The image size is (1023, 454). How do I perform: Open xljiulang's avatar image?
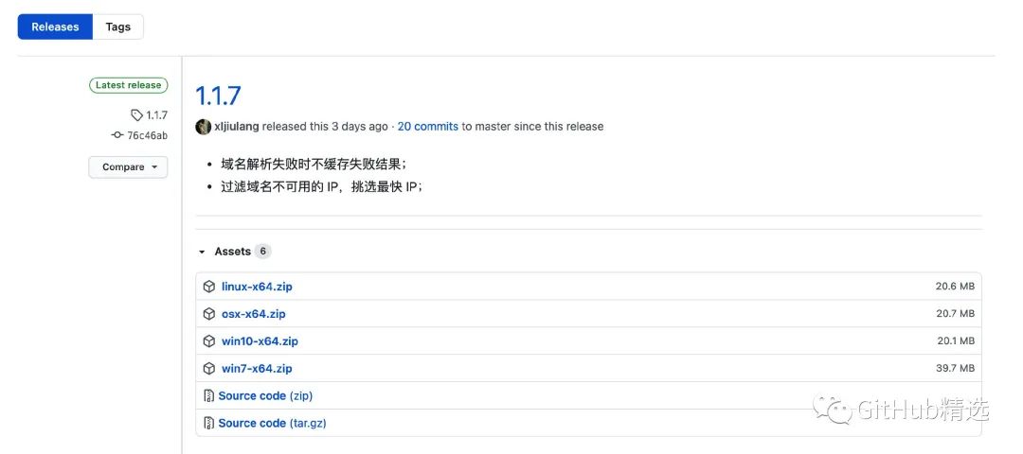(203, 127)
